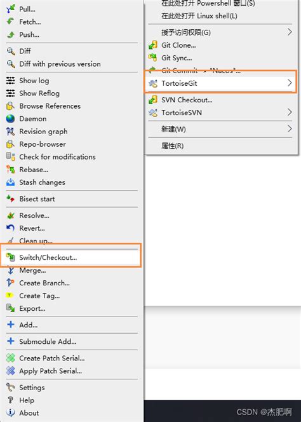Expand the 授予访问权限(G) submenu arrow
Viewport: 301px width, 422px height.
[290, 32]
